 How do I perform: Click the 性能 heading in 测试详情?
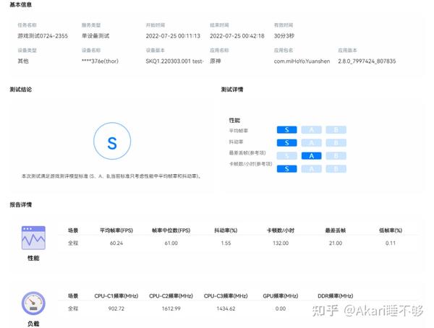234,121
